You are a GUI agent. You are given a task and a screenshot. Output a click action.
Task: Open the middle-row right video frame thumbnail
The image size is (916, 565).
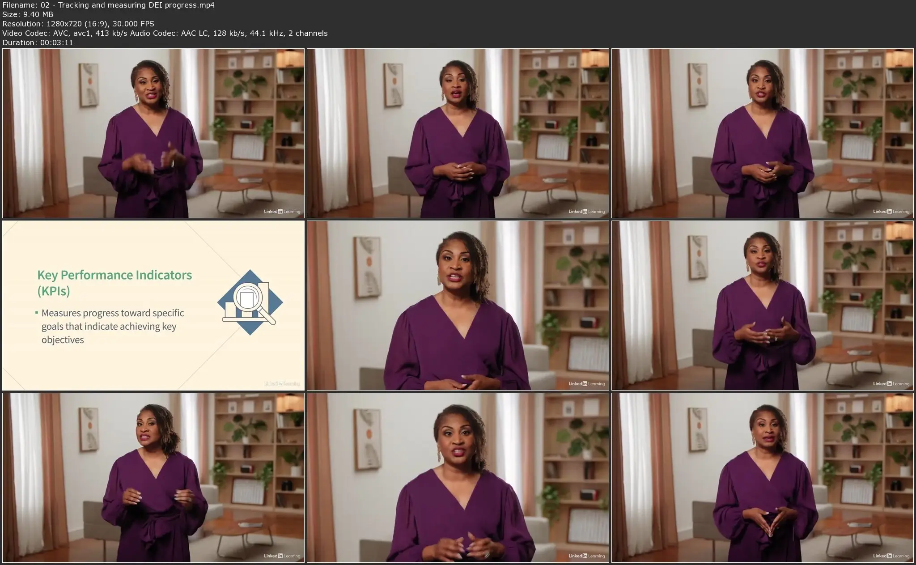[763, 306]
